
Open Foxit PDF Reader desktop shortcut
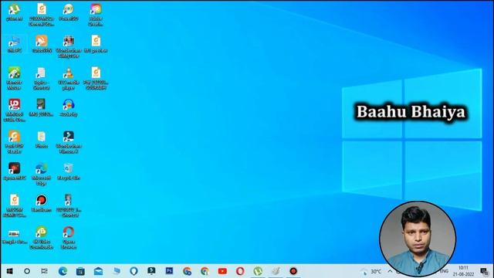[x=14, y=142]
